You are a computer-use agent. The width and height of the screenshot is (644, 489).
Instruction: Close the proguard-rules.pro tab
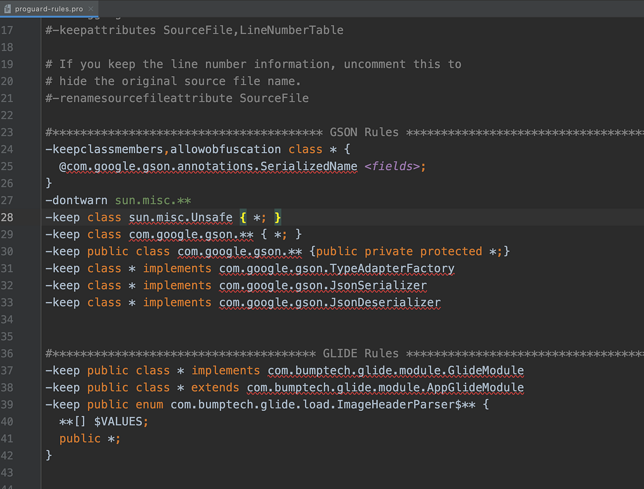90,9
